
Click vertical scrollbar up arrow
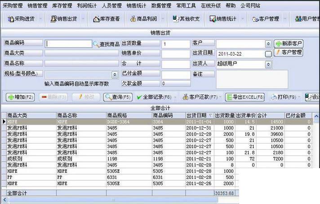316,116
